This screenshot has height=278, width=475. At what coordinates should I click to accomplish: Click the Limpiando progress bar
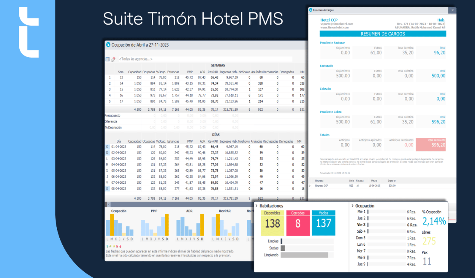[307, 255]
